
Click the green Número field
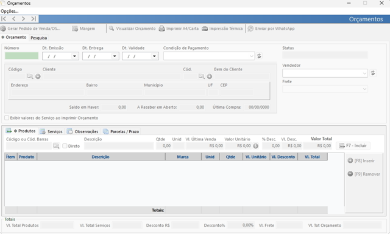tap(22, 56)
